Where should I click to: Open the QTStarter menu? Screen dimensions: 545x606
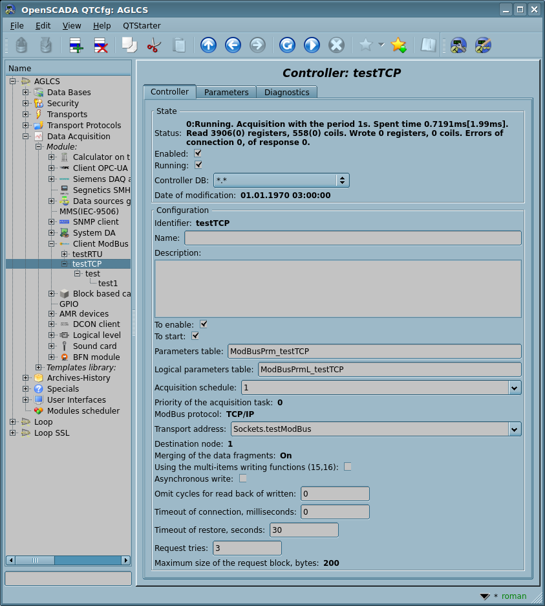[x=142, y=25]
